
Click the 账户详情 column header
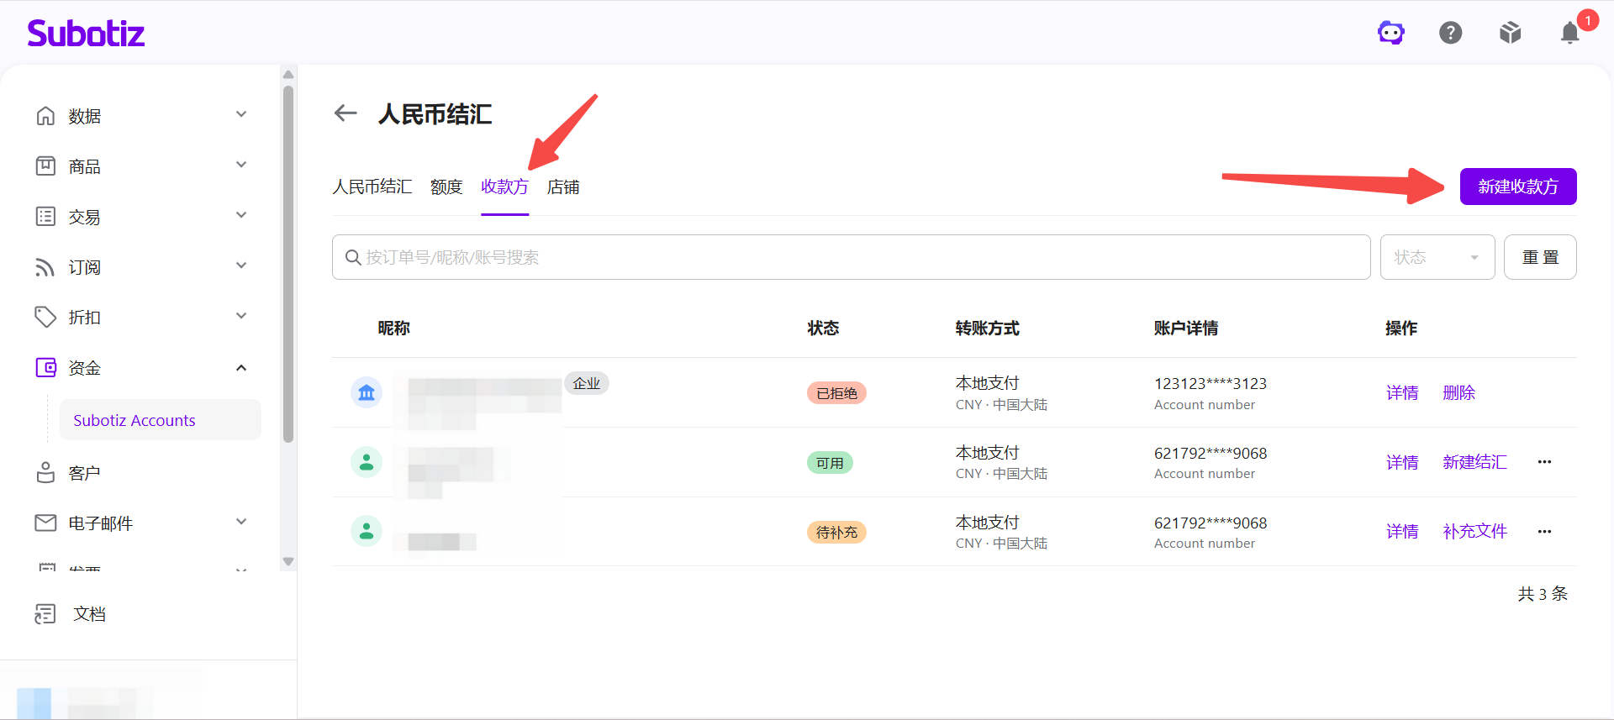click(x=1185, y=328)
